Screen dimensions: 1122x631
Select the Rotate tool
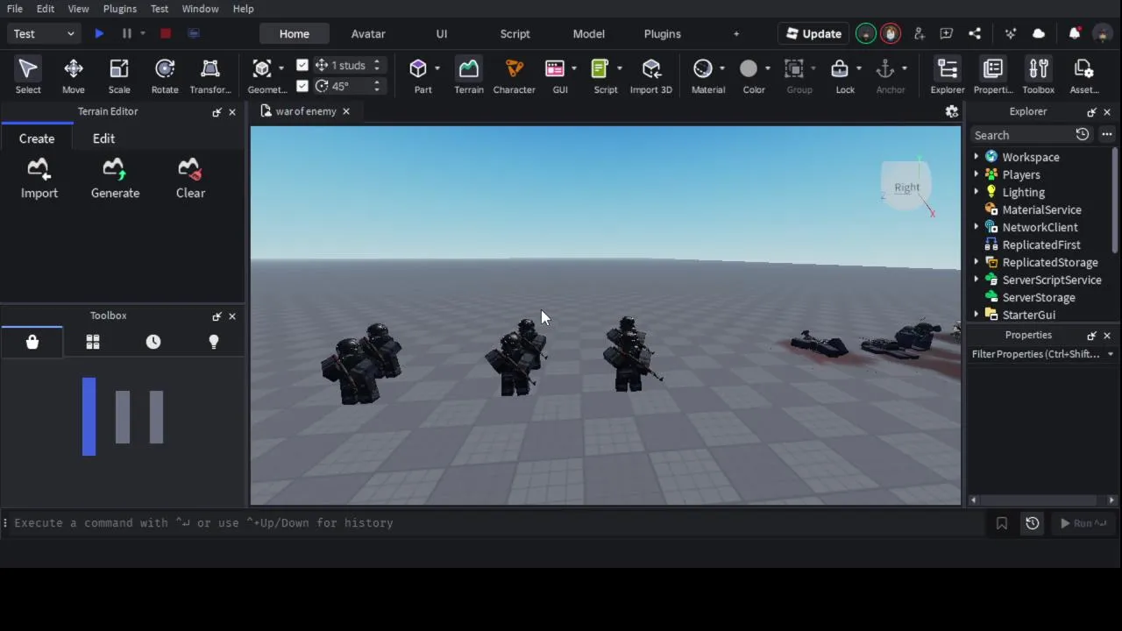pyautogui.click(x=165, y=75)
